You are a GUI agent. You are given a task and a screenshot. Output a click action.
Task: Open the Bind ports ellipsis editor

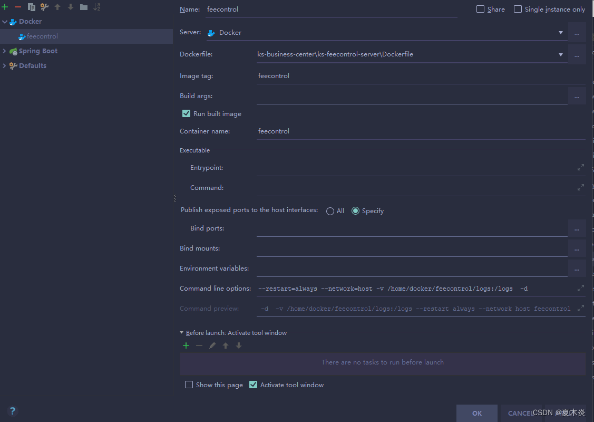point(577,228)
